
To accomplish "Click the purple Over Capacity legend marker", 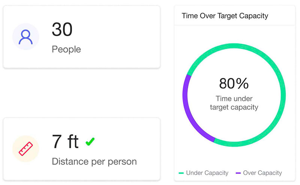I will (x=238, y=173).
